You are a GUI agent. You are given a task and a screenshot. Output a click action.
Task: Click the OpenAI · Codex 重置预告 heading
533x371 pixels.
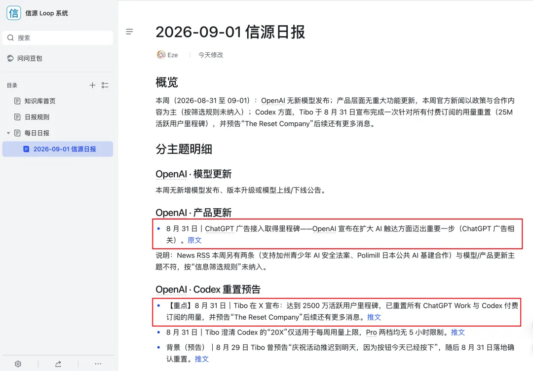208,290
